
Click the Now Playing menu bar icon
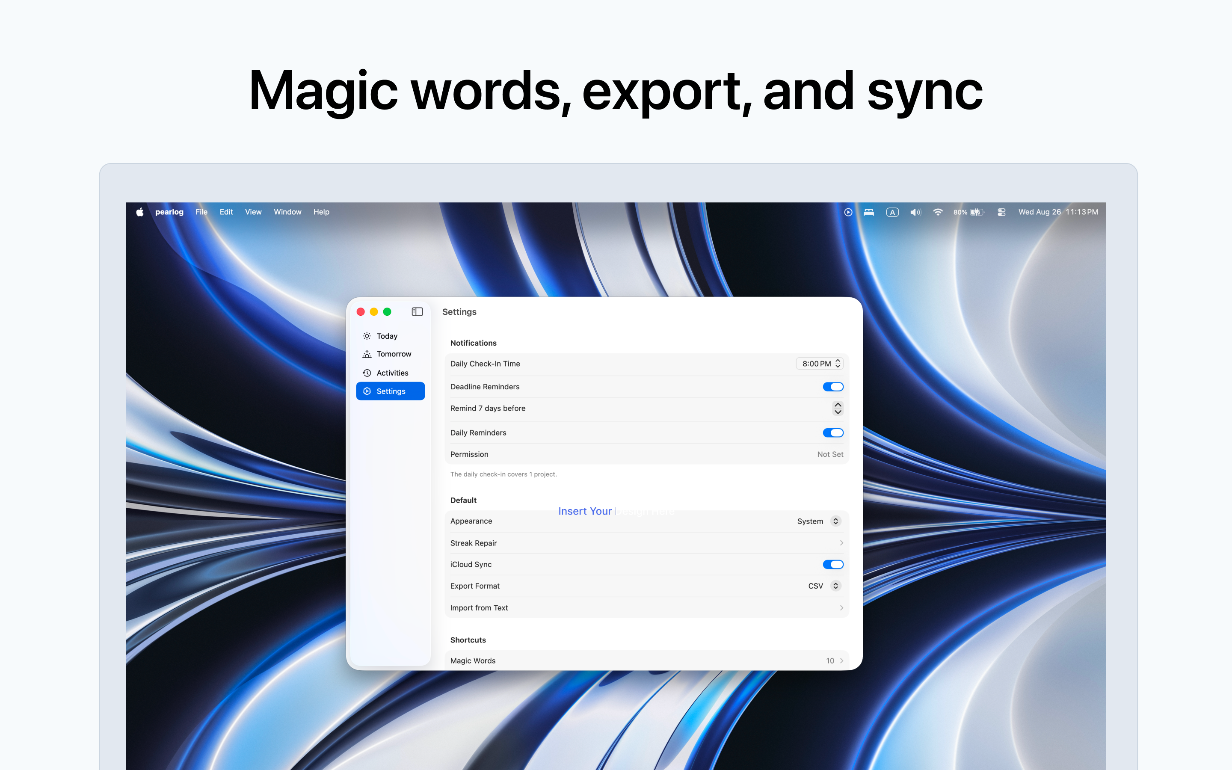pyautogui.click(x=848, y=212)
